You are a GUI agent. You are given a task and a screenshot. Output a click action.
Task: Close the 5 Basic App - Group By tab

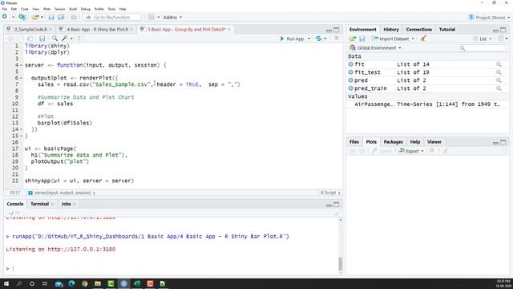click(229, 29)
